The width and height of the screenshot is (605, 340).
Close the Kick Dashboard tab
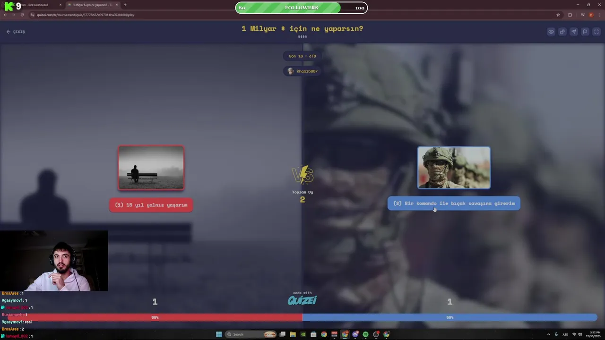coord(60,5)
